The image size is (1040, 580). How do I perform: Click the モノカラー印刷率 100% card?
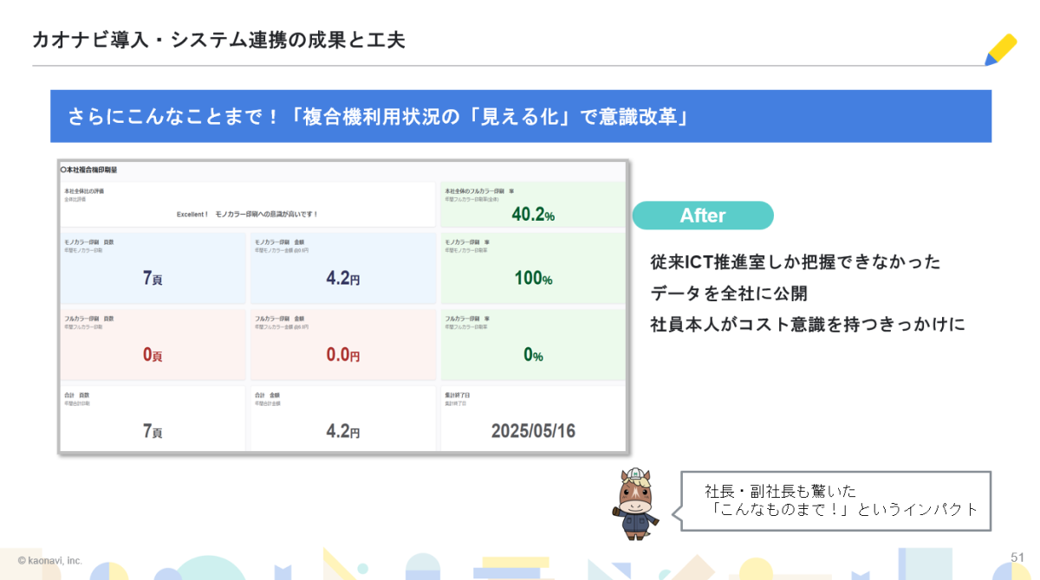click(532, 268)
